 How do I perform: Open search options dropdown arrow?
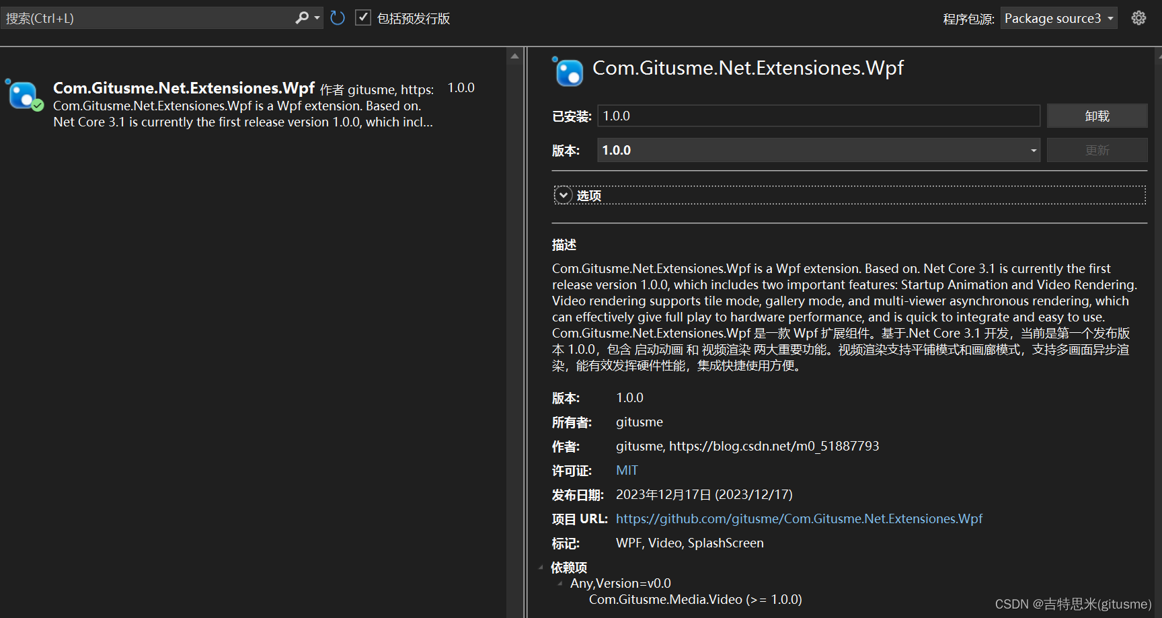317,18
